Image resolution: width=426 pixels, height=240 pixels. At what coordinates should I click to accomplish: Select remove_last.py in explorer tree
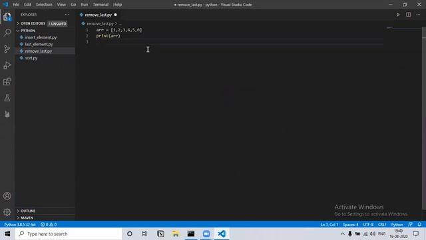point(45,51)
